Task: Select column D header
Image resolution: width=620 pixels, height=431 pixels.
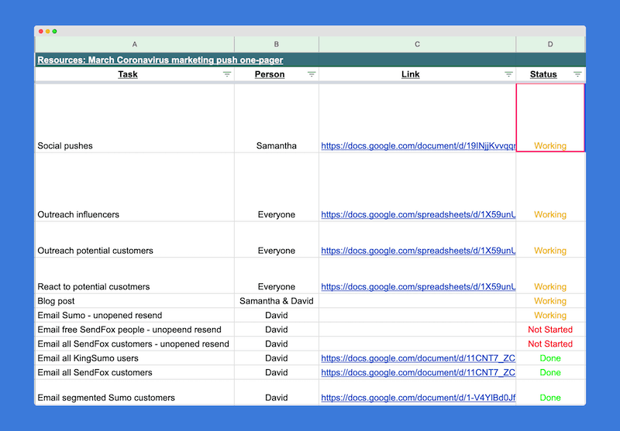Action: (x=550, y=44)
